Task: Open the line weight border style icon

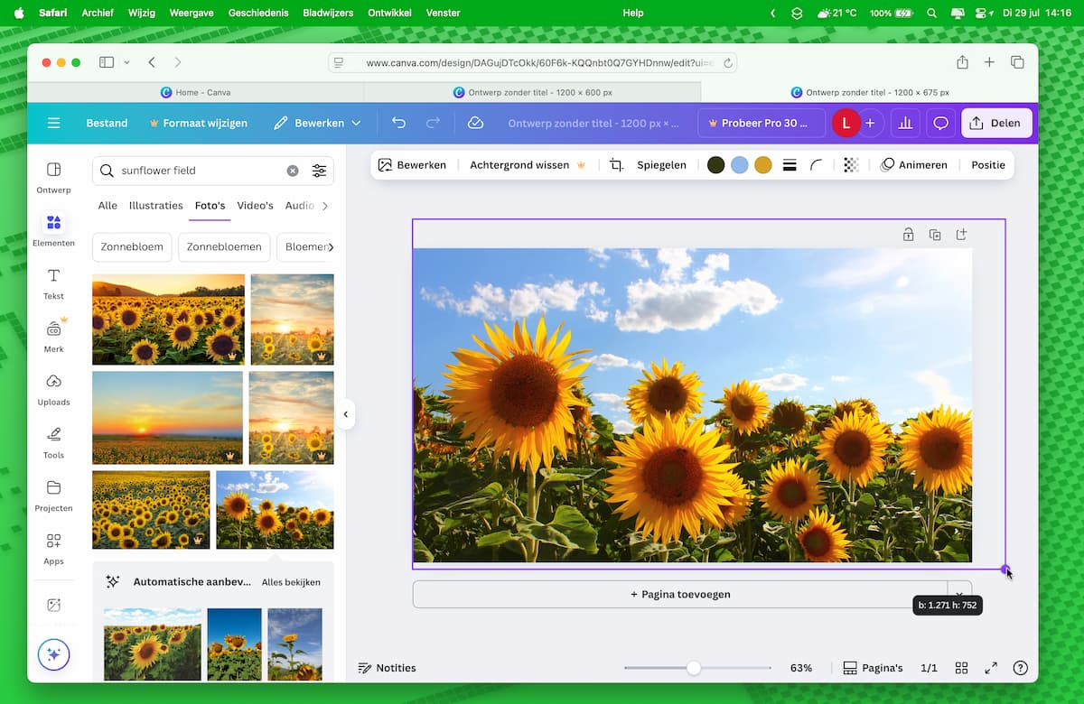Action: pyautogui.click(x=790, y=165)
